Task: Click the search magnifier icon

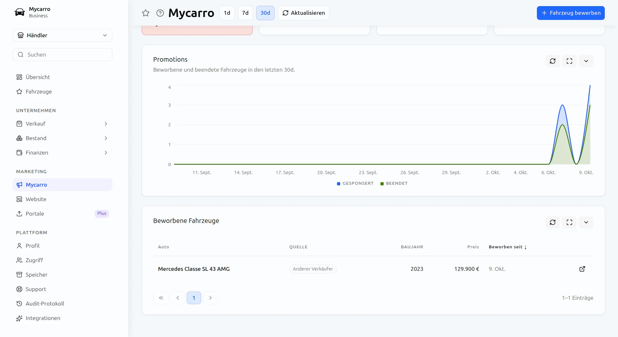Action: (21, 55)
